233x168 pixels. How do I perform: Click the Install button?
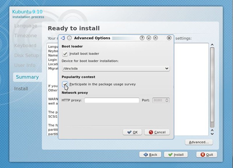tap(176, 155)
